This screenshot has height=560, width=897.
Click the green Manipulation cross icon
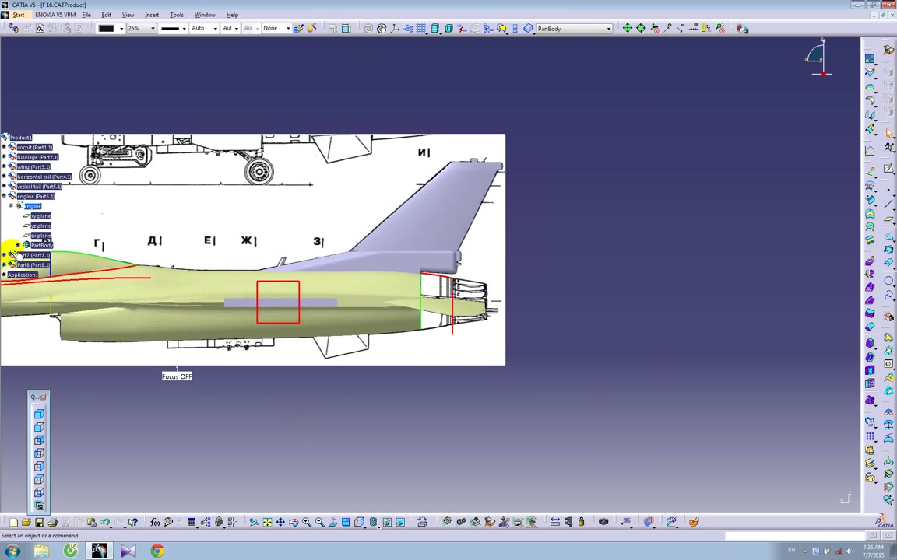628,28
